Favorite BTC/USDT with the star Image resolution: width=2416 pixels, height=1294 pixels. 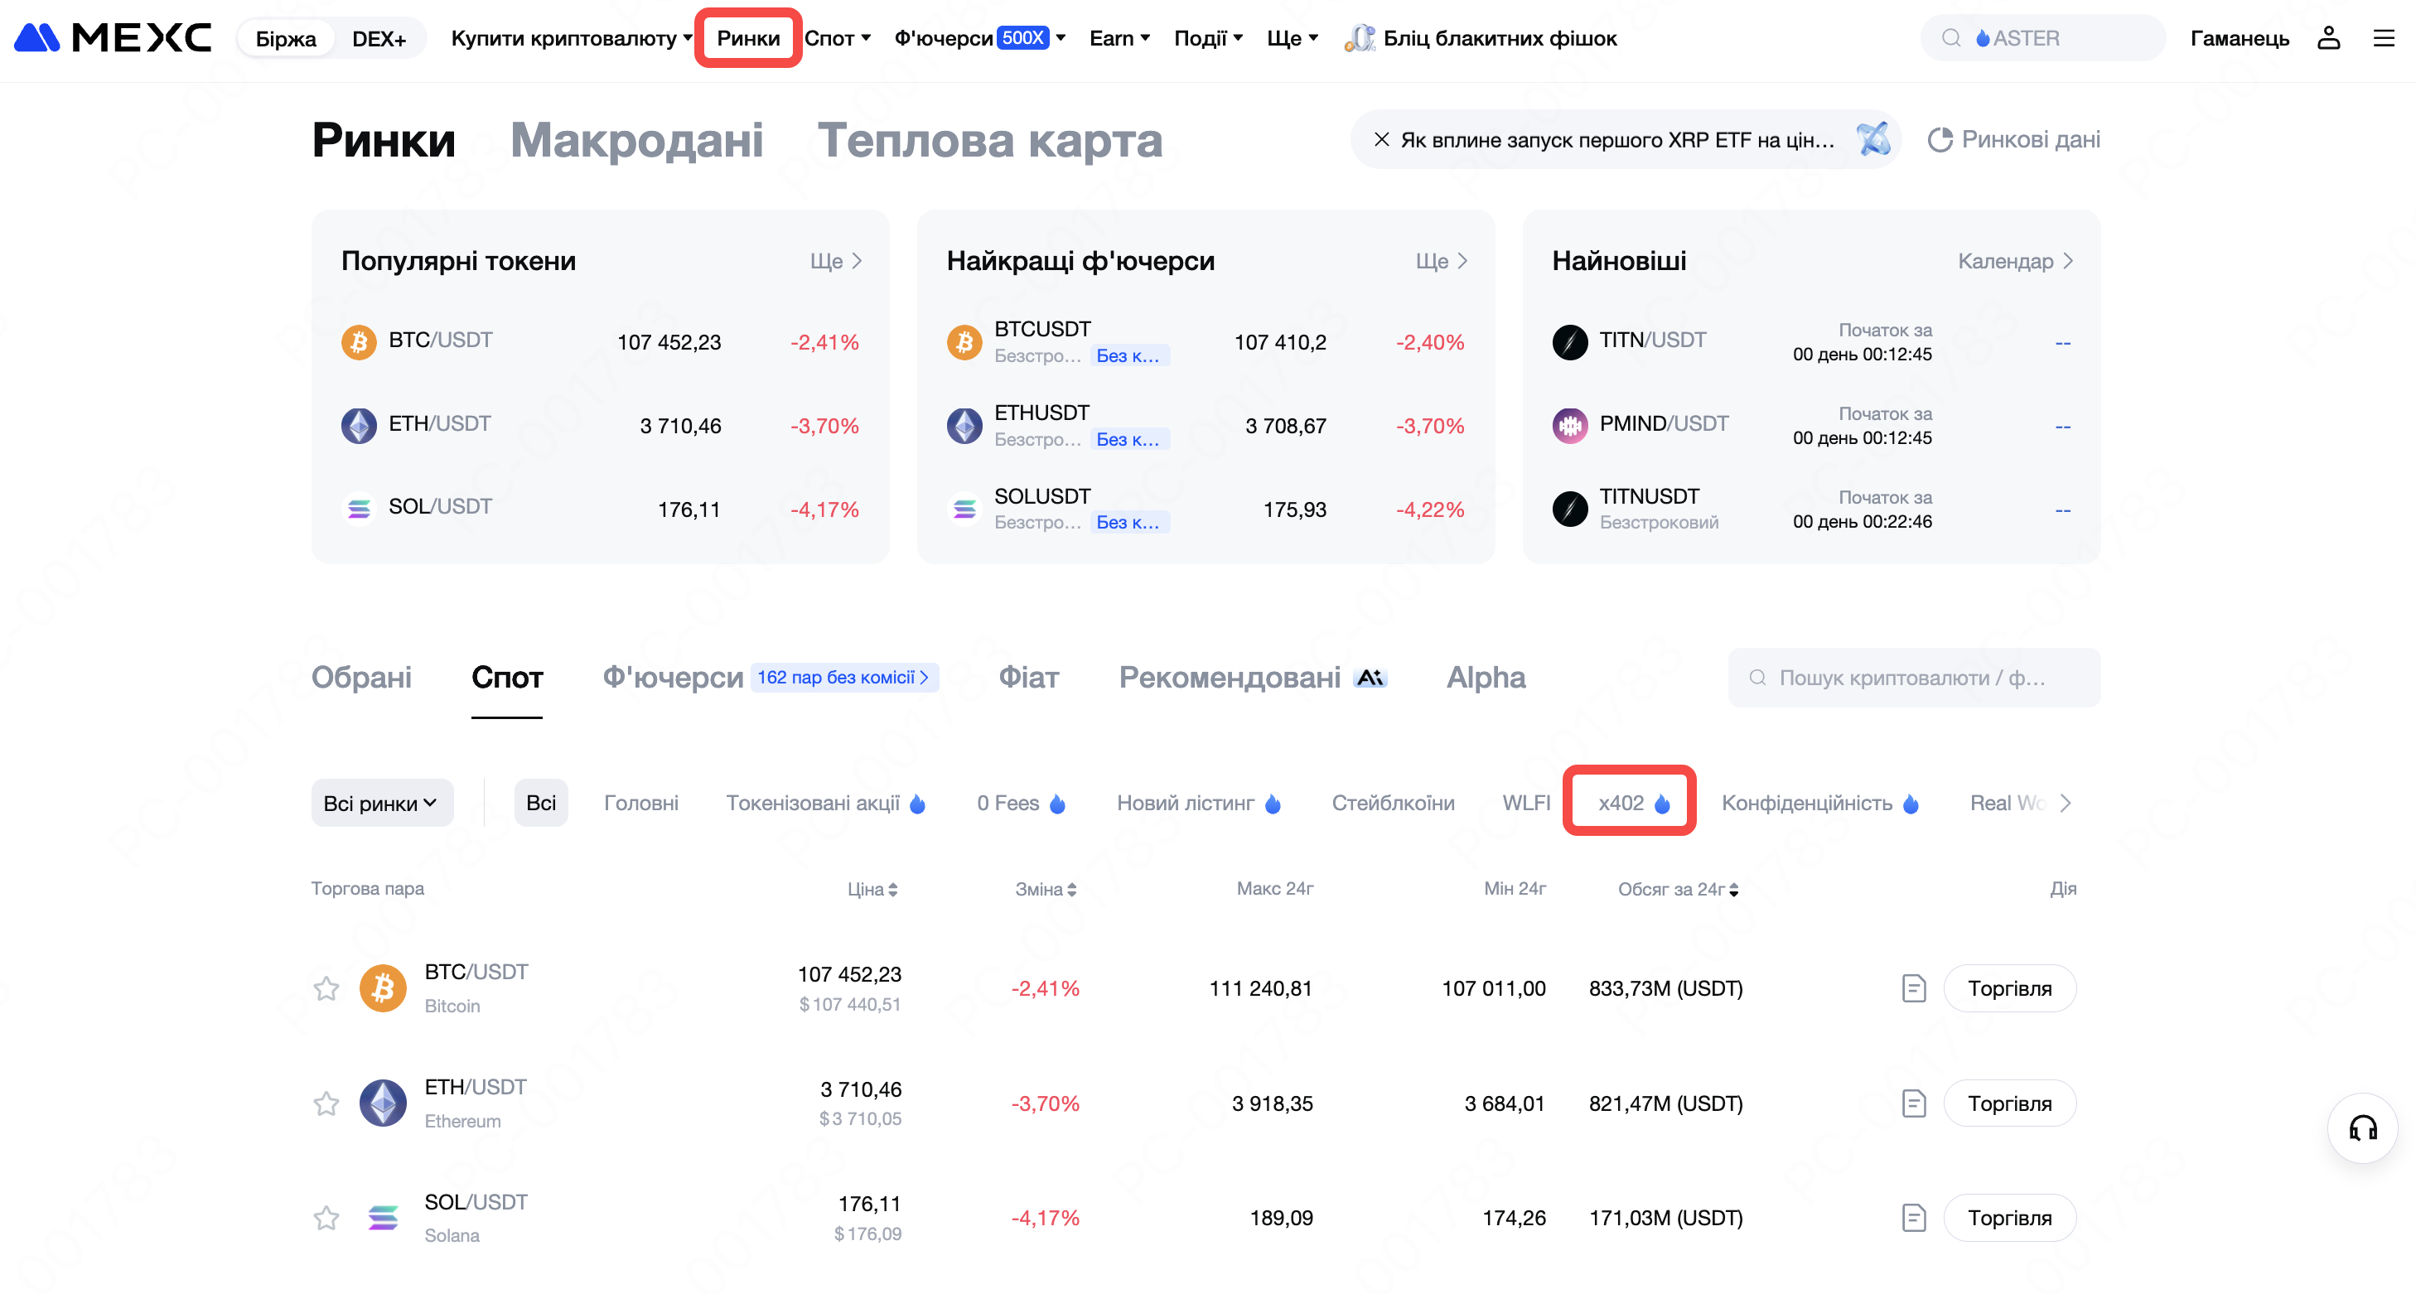coord(326,987)
